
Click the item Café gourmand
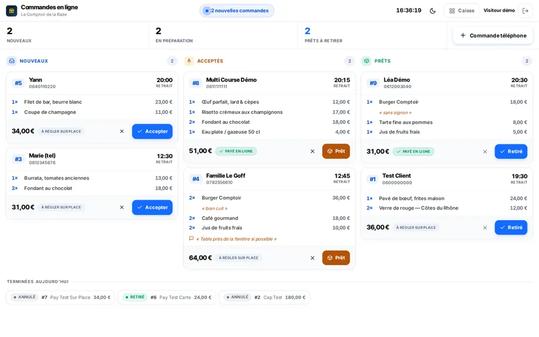tap(220, 218)
